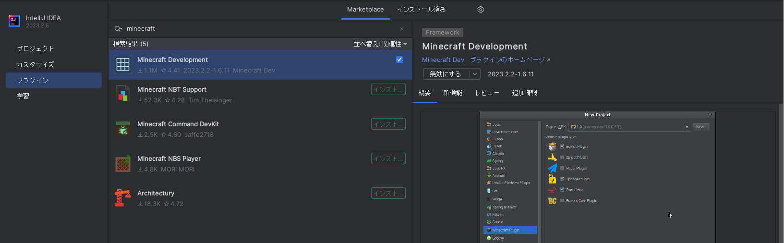
Task: Click the MORI MORI author text
Action: click(178, 169)
